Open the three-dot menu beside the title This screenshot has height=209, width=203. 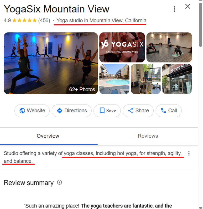click(174, 9)
